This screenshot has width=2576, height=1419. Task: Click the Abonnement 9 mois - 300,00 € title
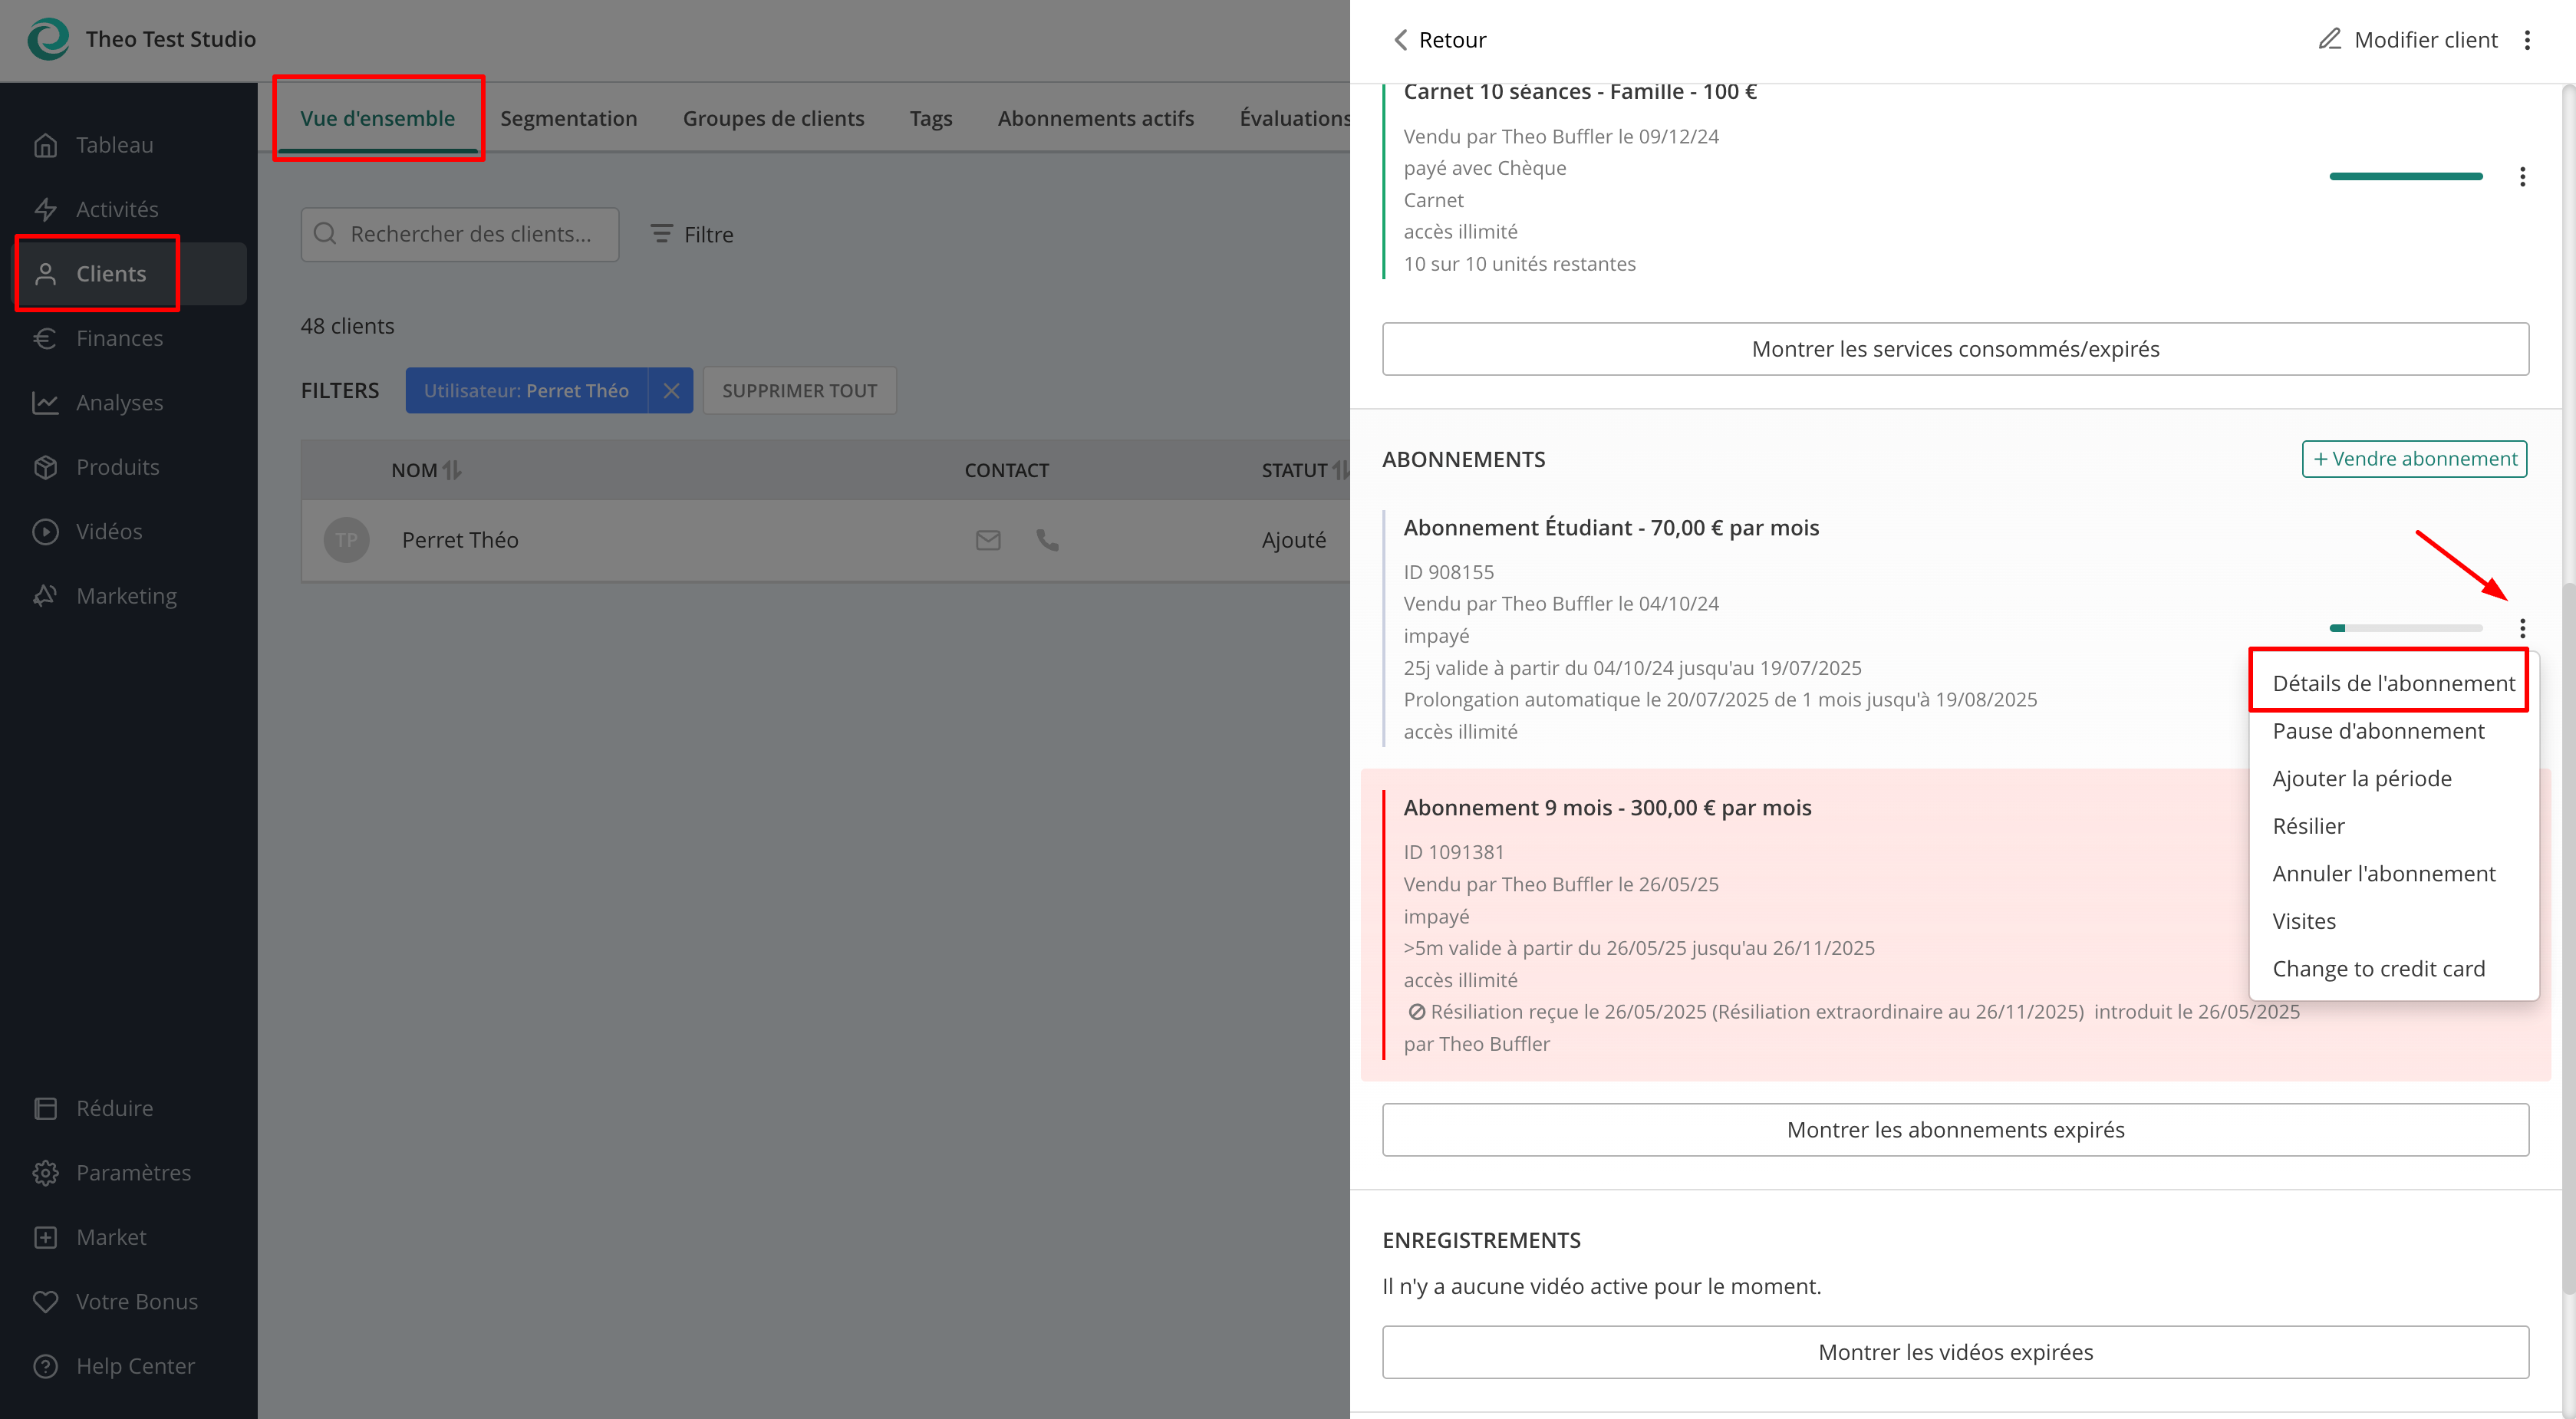coord(1607,807)
